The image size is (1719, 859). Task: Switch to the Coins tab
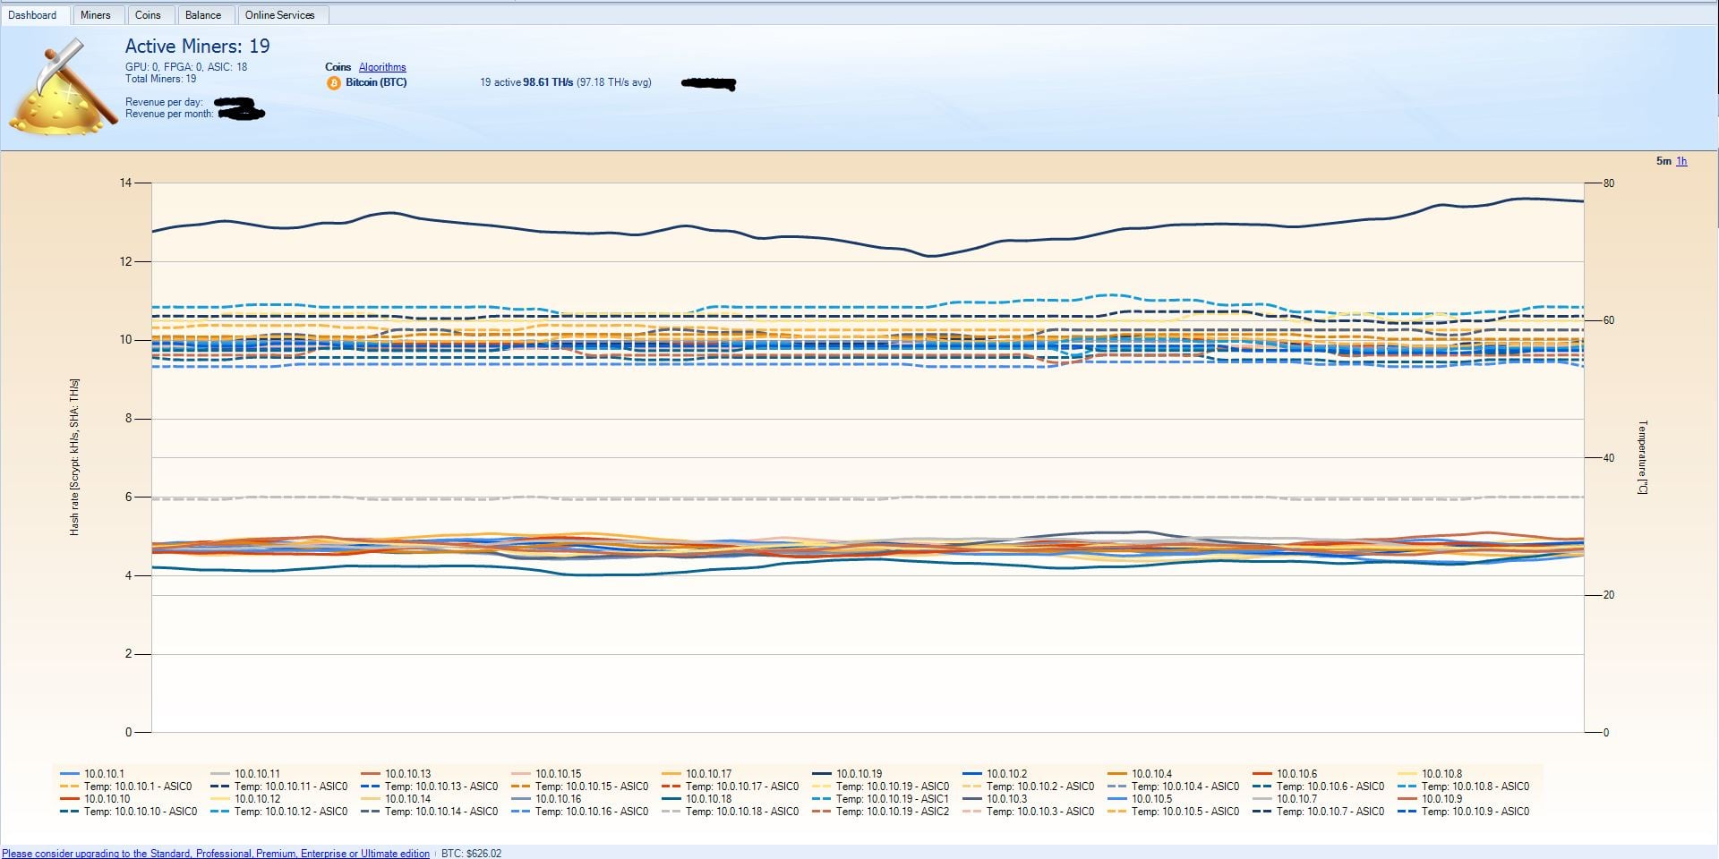148,15
